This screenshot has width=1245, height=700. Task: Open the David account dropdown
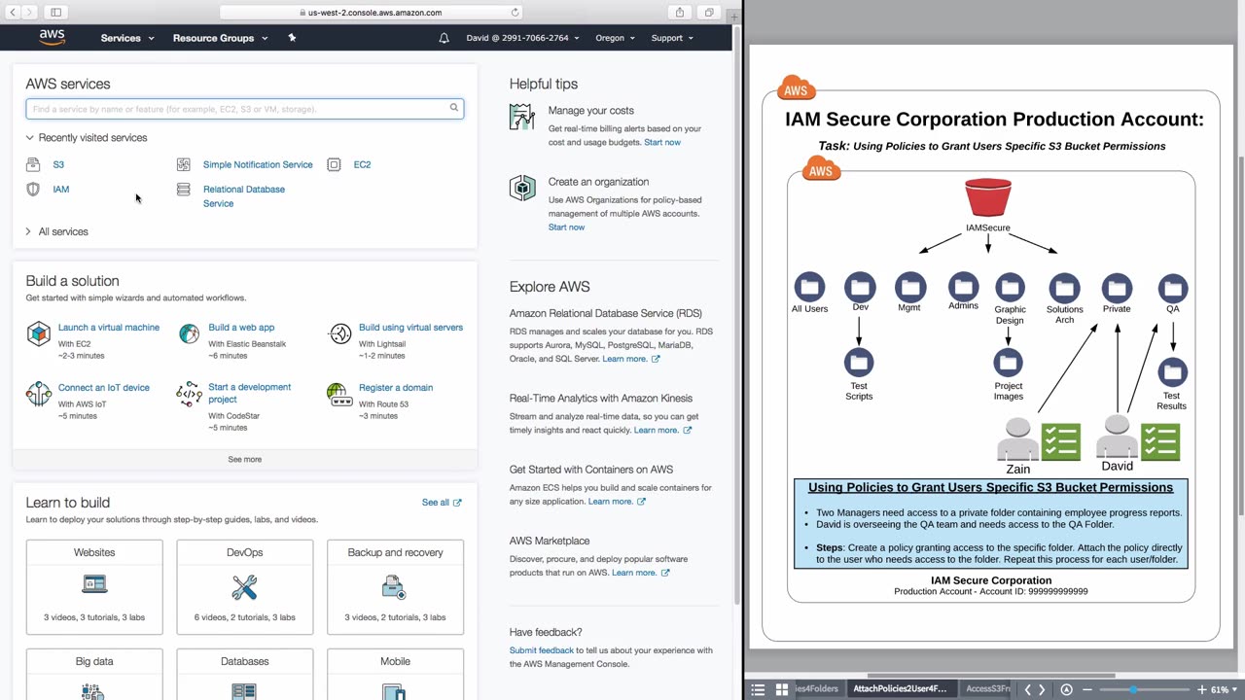(522, 38)
